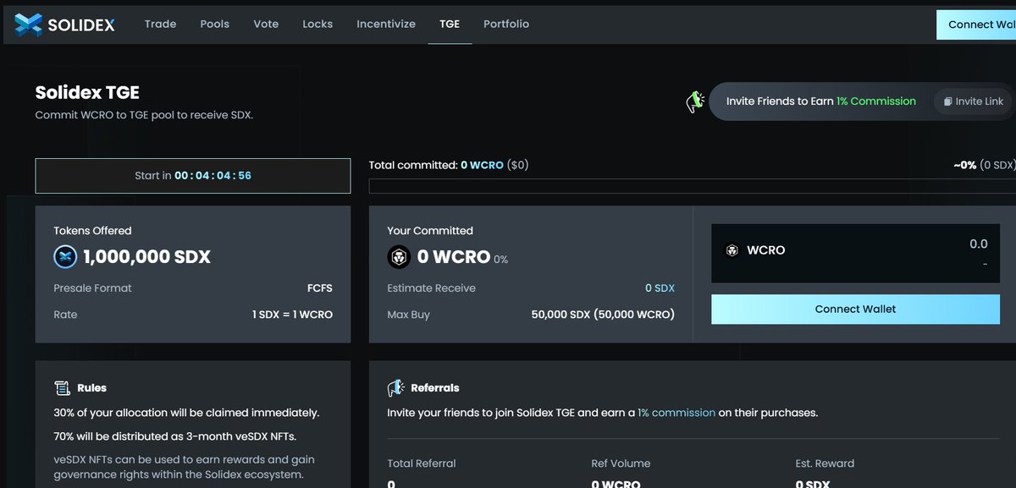Click the megaphone icon beside Invite Friends
1016x488 pixels.
click(695, 101)
